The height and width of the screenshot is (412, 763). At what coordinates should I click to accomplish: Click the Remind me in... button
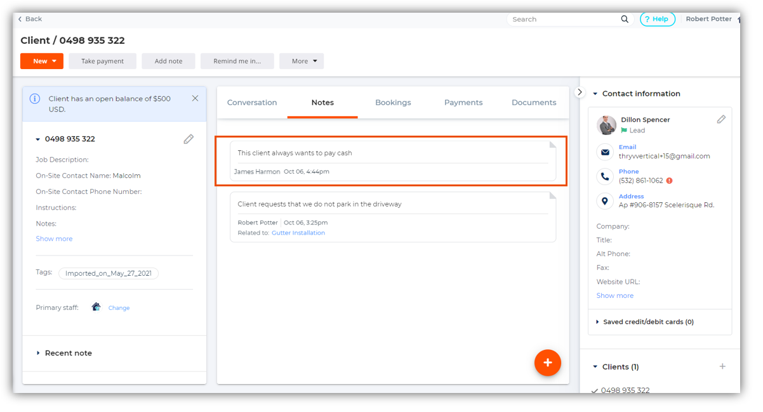(237, 61)
